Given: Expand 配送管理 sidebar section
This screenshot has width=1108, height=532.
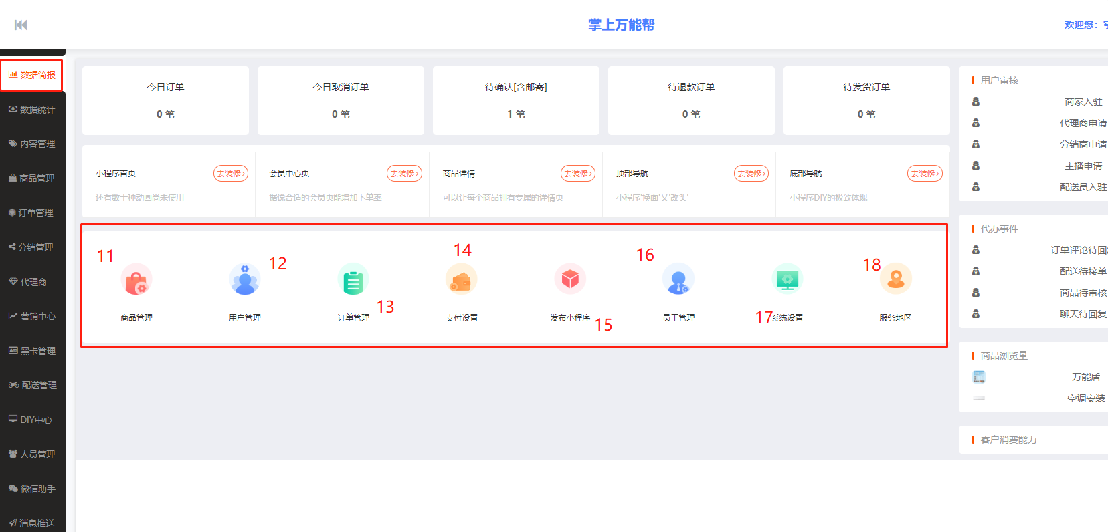Looking at the screenshot, I should click(x=32, y=385).
